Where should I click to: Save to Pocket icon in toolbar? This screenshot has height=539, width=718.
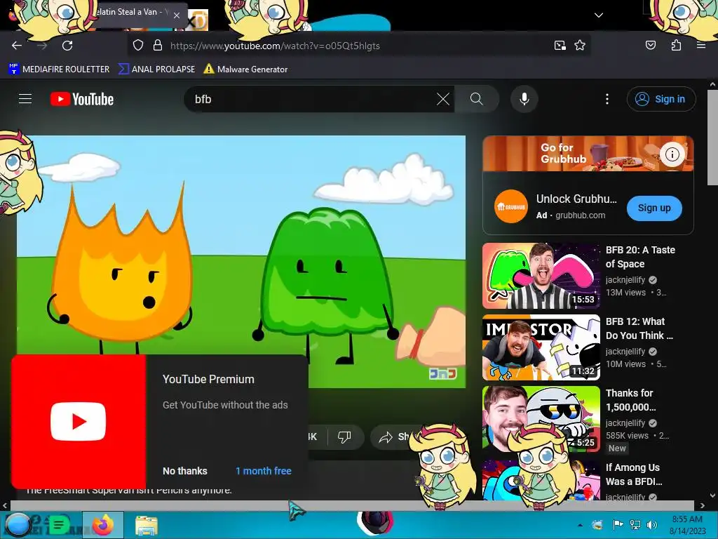650,45
